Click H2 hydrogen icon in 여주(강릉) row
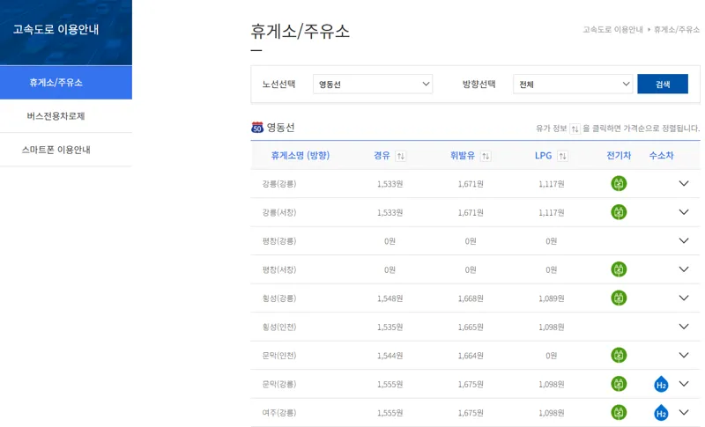705x427 pixels. pyautogui.click(x=661, y=413)
